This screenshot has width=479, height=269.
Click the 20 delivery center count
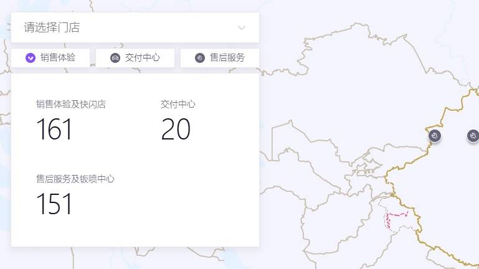tap(175, 130)
